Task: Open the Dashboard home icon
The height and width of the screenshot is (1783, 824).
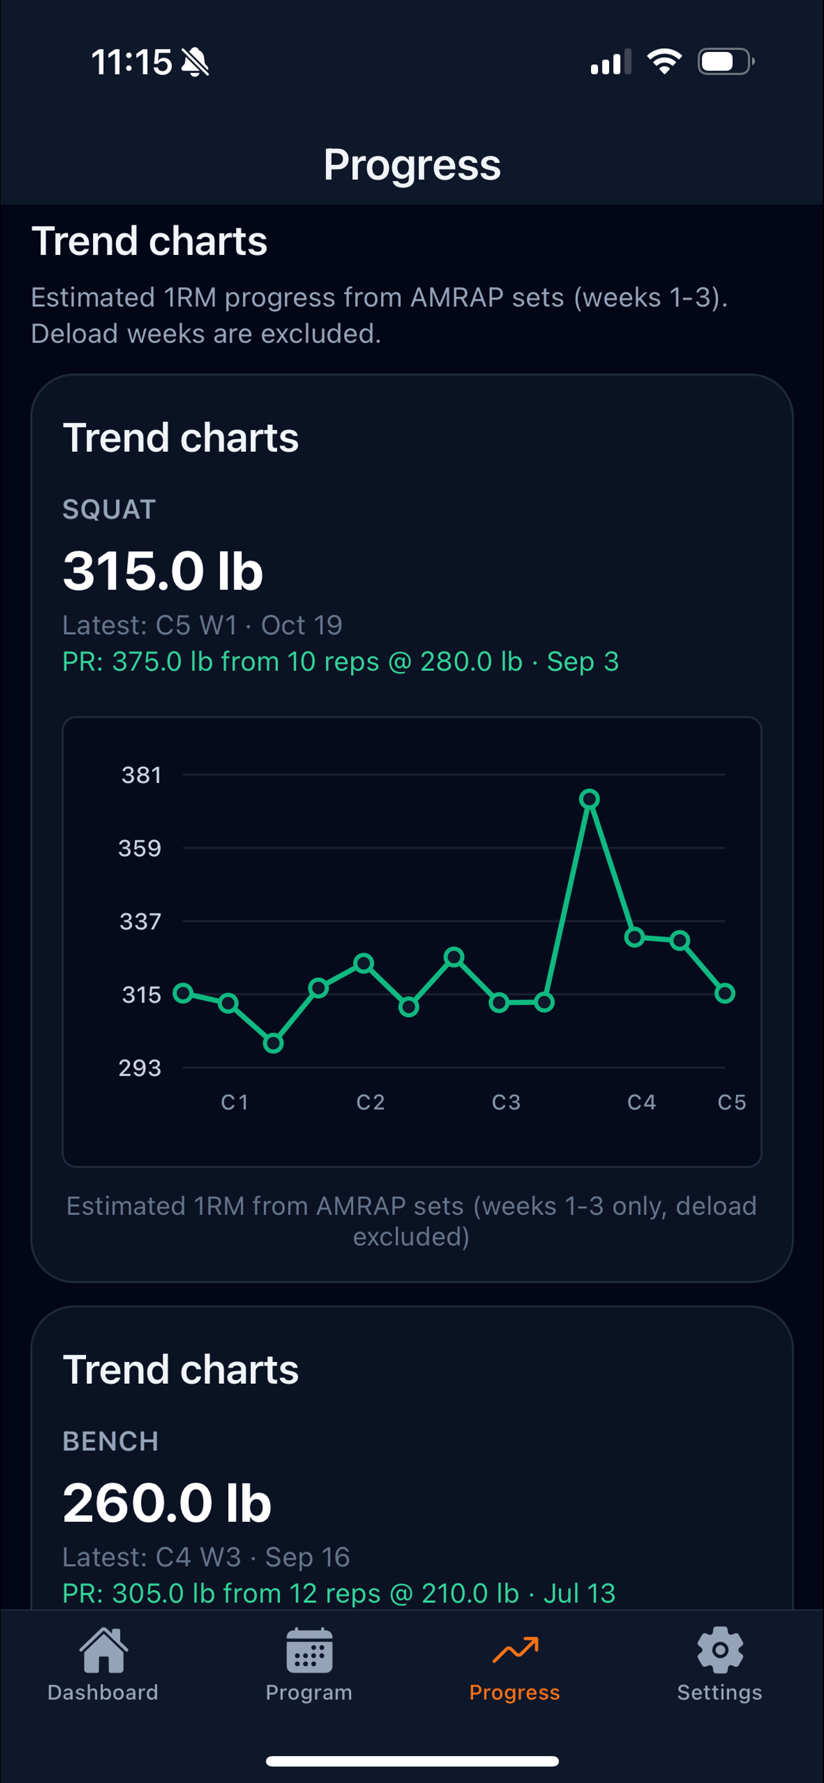Action: [103, 1649]
